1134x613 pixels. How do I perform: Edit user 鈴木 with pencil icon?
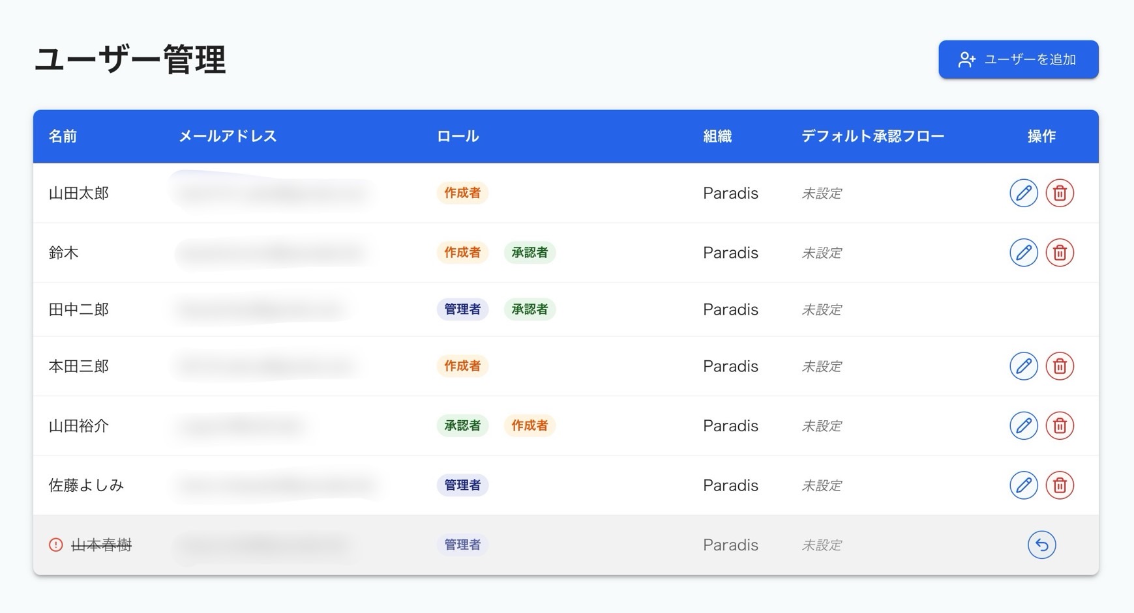pos(1023,252)
